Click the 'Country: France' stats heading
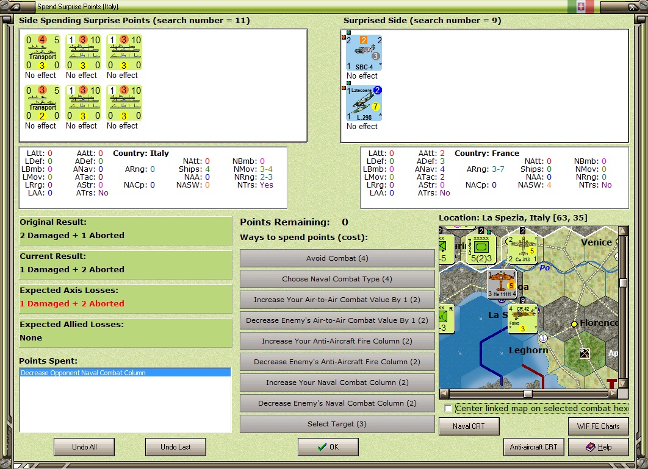648x469 pixels. click(487, 153)
